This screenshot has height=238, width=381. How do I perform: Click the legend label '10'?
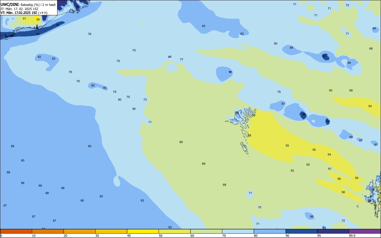tap(34, 236)
